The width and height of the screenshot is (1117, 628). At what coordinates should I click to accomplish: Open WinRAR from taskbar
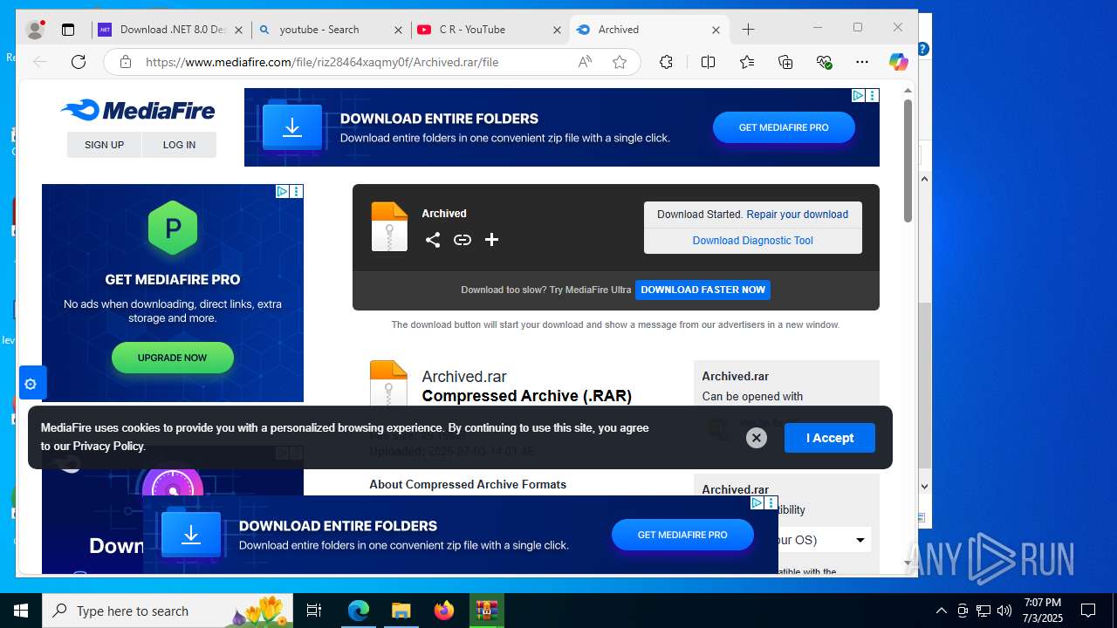point(486,611)
